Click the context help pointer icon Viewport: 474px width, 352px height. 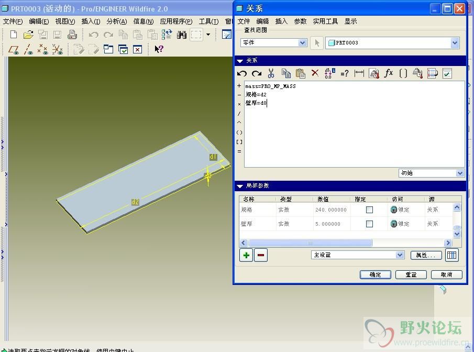click(x=159, y=49)
